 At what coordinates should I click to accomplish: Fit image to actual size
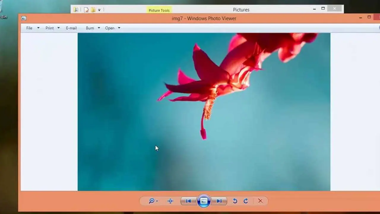tap(170, 201)
